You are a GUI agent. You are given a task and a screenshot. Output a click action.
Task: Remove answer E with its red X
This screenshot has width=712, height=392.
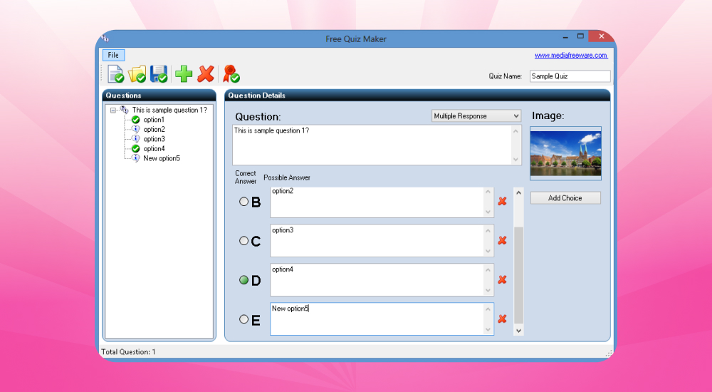click(x=502, y=319)
